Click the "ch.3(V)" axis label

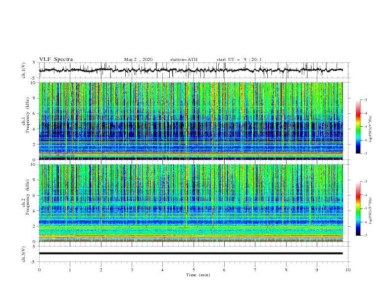tap(24, 254)
